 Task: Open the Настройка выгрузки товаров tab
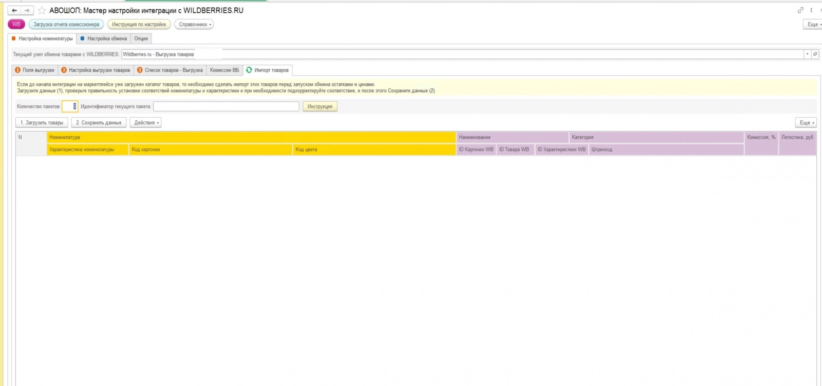96,70
